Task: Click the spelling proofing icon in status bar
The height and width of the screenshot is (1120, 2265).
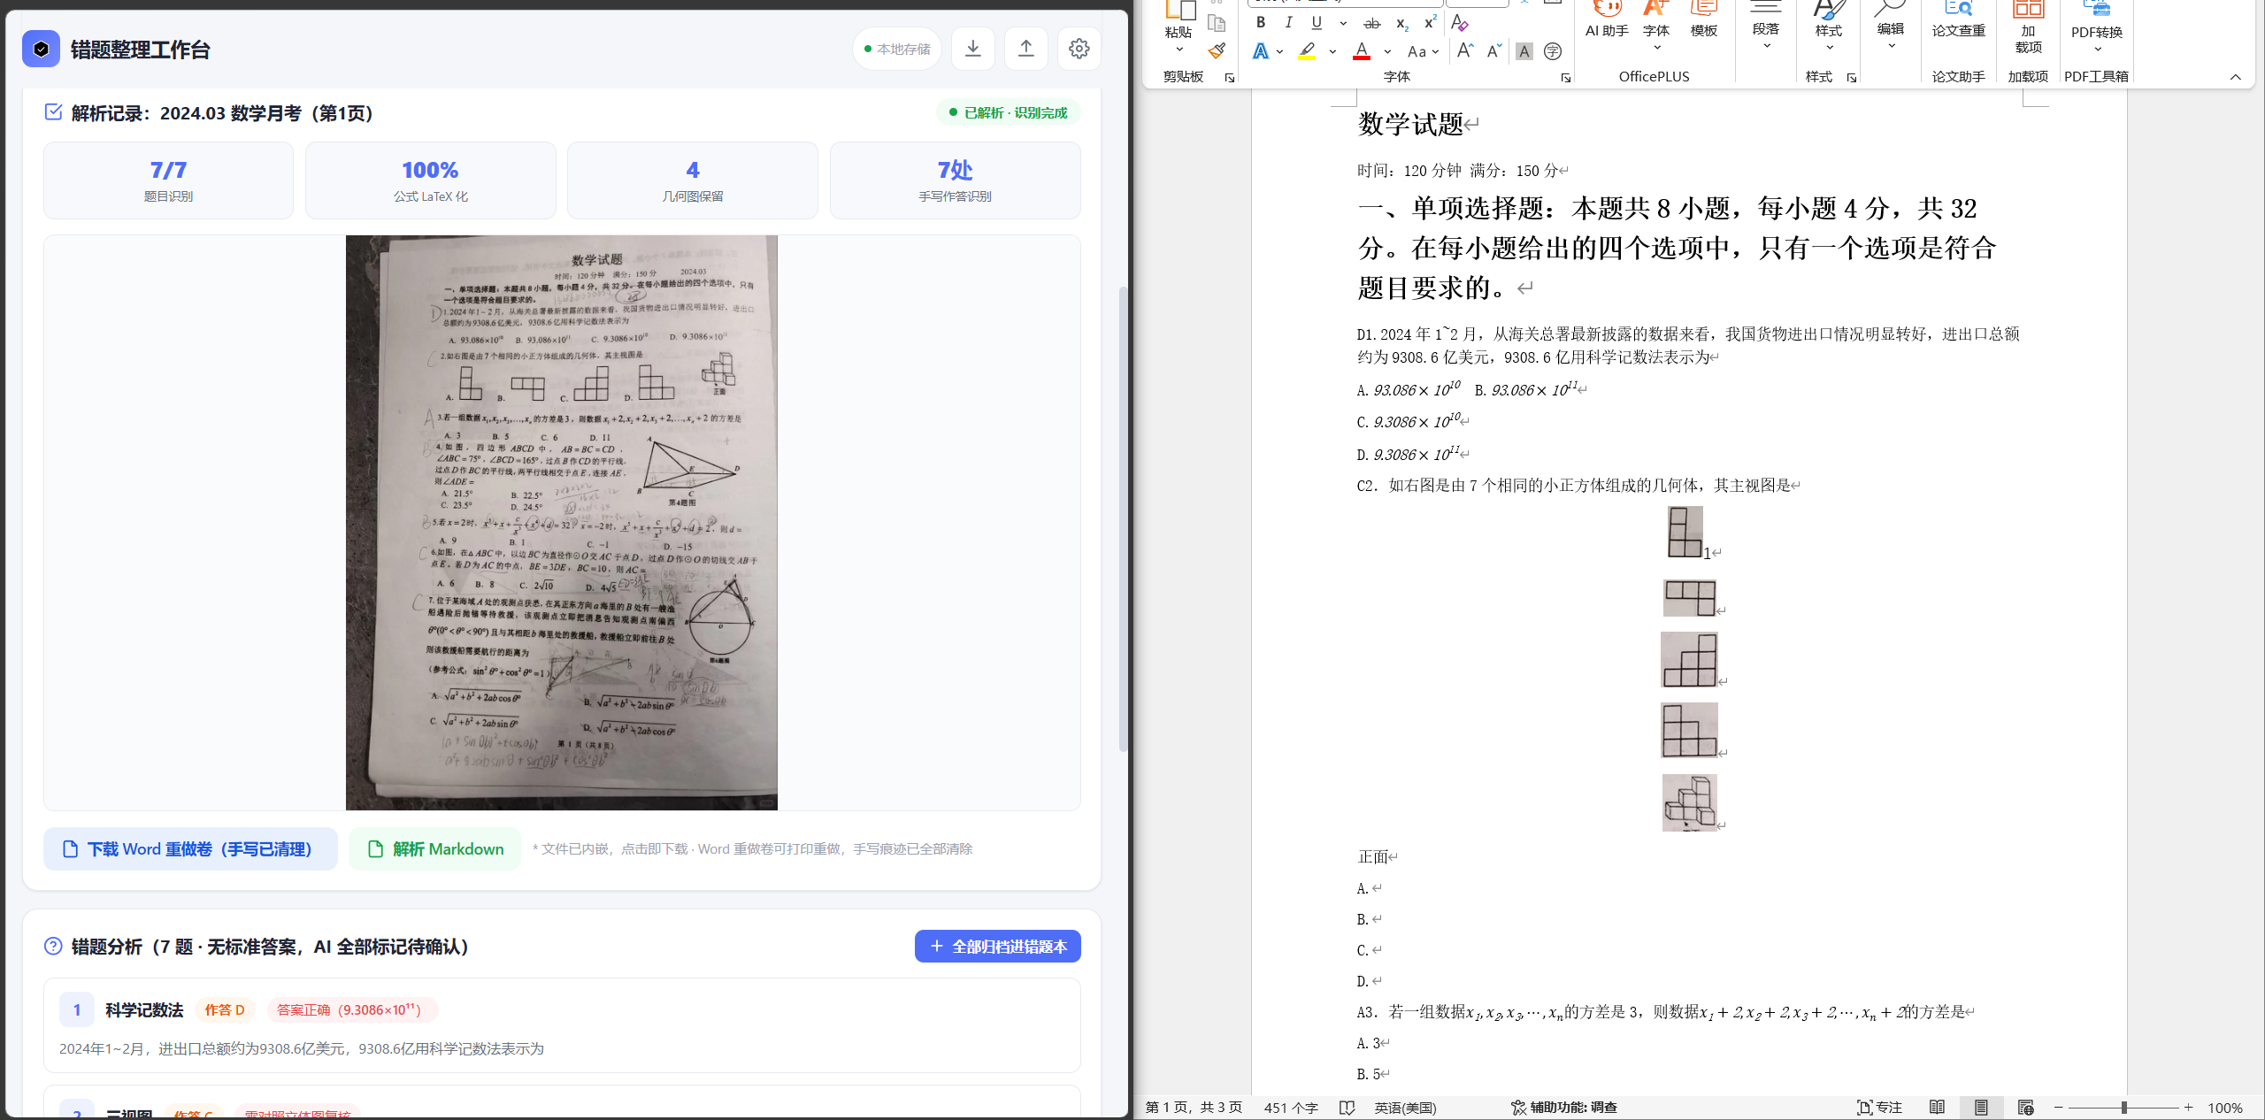Action: coord(1347,1108)
